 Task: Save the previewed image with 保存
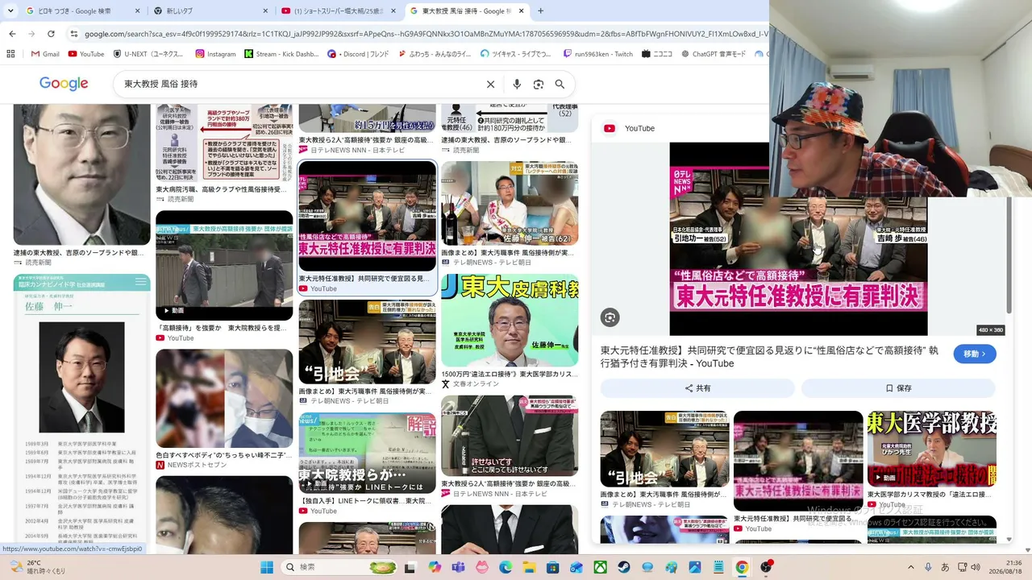click(x=898, y=388)
